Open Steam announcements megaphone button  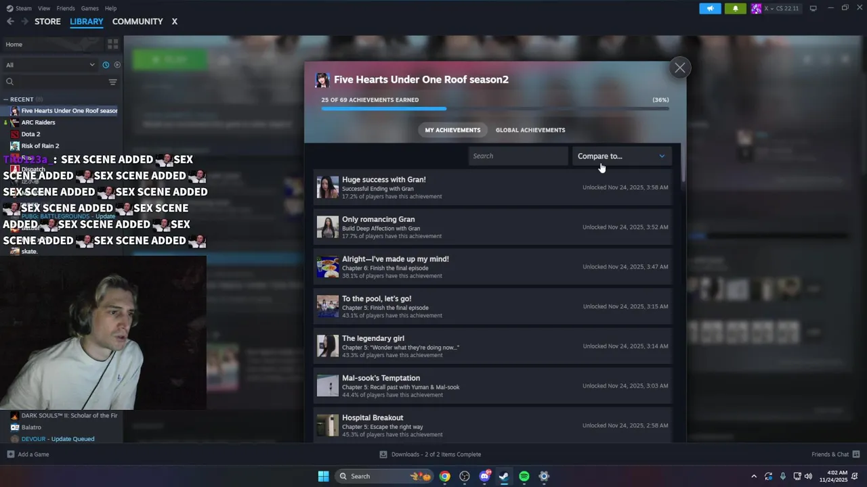coord(710,8)
